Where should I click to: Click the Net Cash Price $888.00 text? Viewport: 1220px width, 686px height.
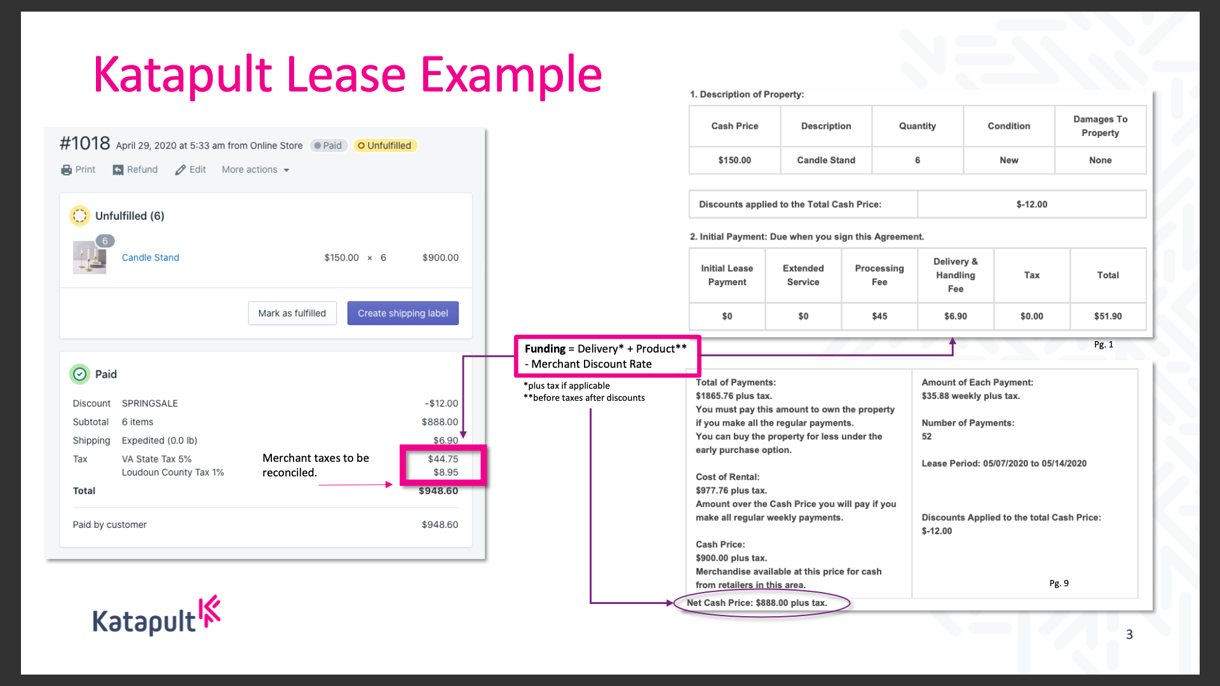coord(757,603)
